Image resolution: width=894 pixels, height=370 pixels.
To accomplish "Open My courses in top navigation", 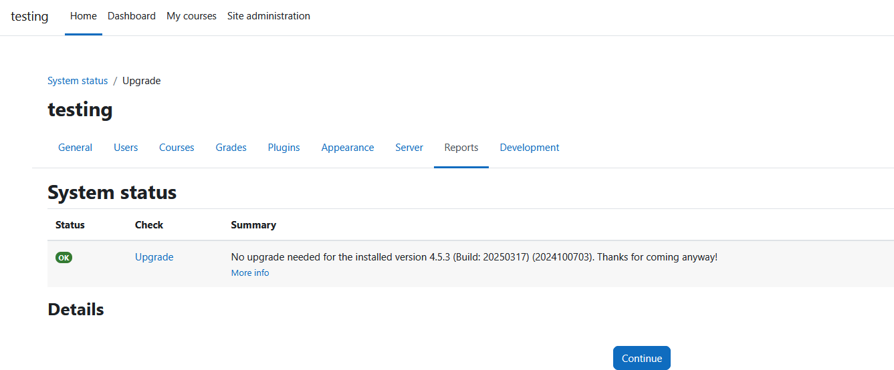I will pyautogui.click(x=191, y=16).
